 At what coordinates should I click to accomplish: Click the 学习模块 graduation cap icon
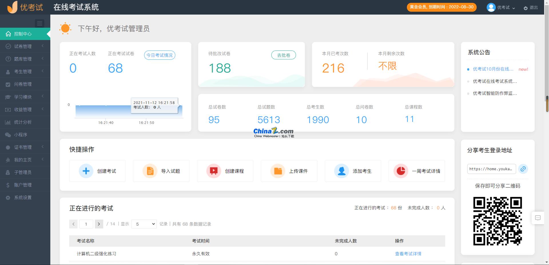click(x=8, y=97)
